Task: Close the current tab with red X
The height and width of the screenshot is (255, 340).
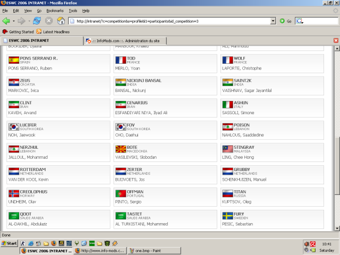Action: 336,40
